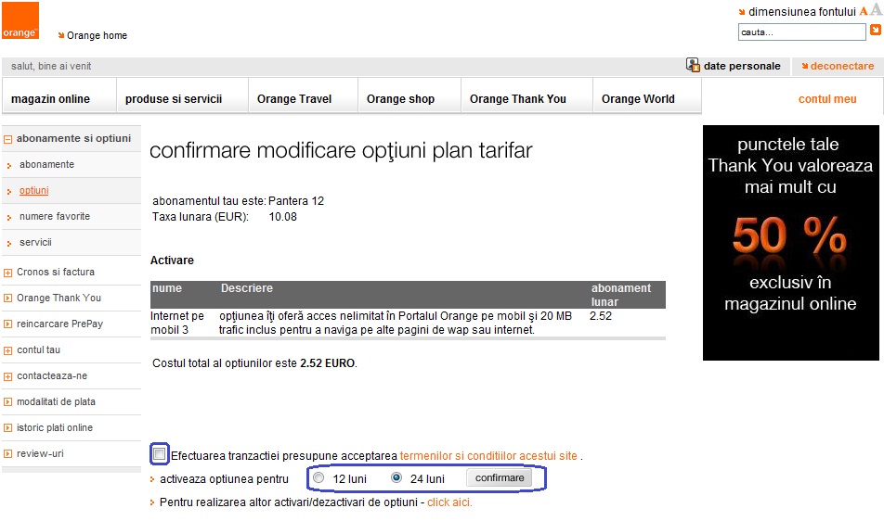Screen dimensions: 884x521
Task: Expand the Cronos si factura section
Action: tap(7, 273)
